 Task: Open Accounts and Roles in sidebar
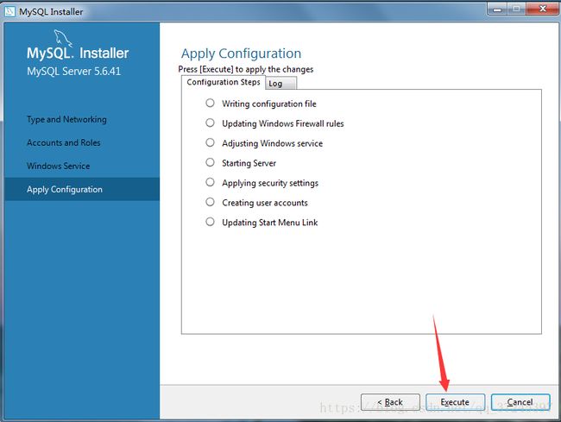tap(64, 142)
